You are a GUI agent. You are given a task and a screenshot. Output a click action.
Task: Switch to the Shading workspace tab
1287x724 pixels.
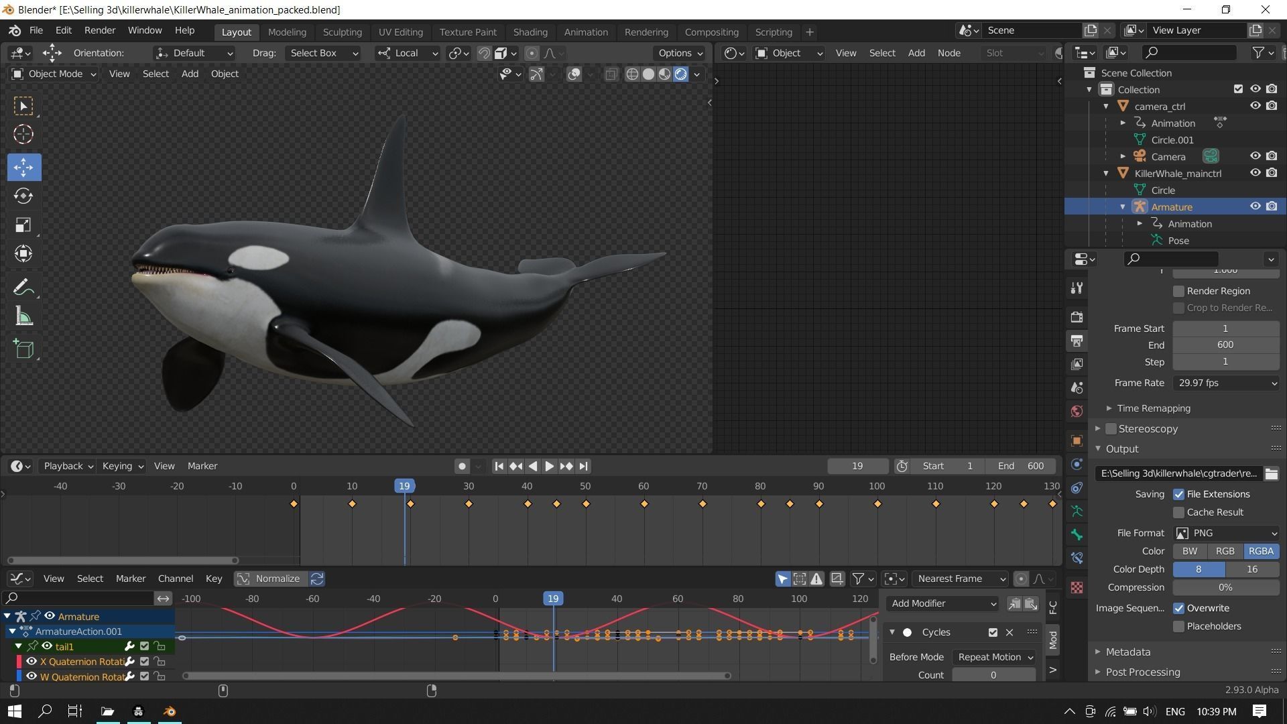coord(530,32)
